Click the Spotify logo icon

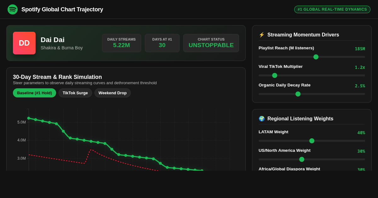(x=13, y=9)
